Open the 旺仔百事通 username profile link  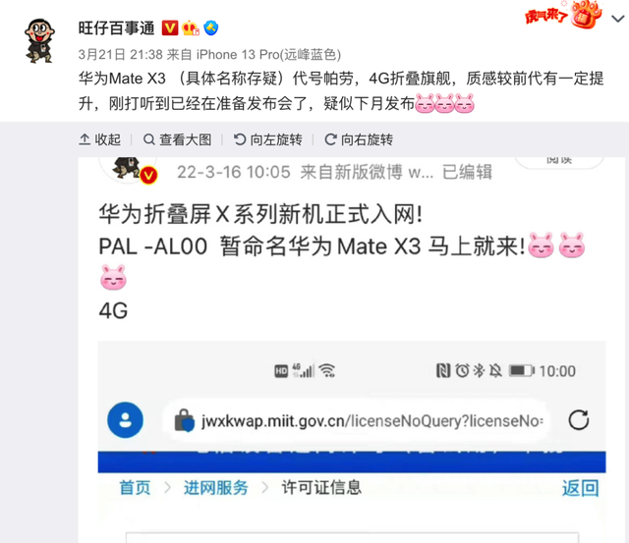(x=116, y=28)
